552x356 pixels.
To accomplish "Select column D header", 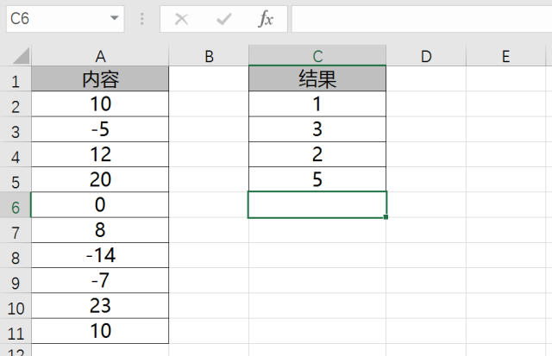I will click(x=426, y=56).
